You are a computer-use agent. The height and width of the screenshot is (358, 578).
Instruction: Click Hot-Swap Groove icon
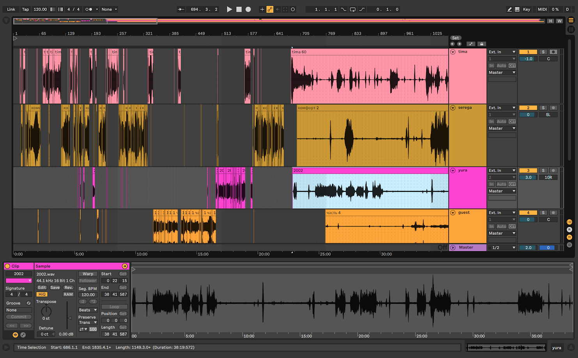click(28, 303)
